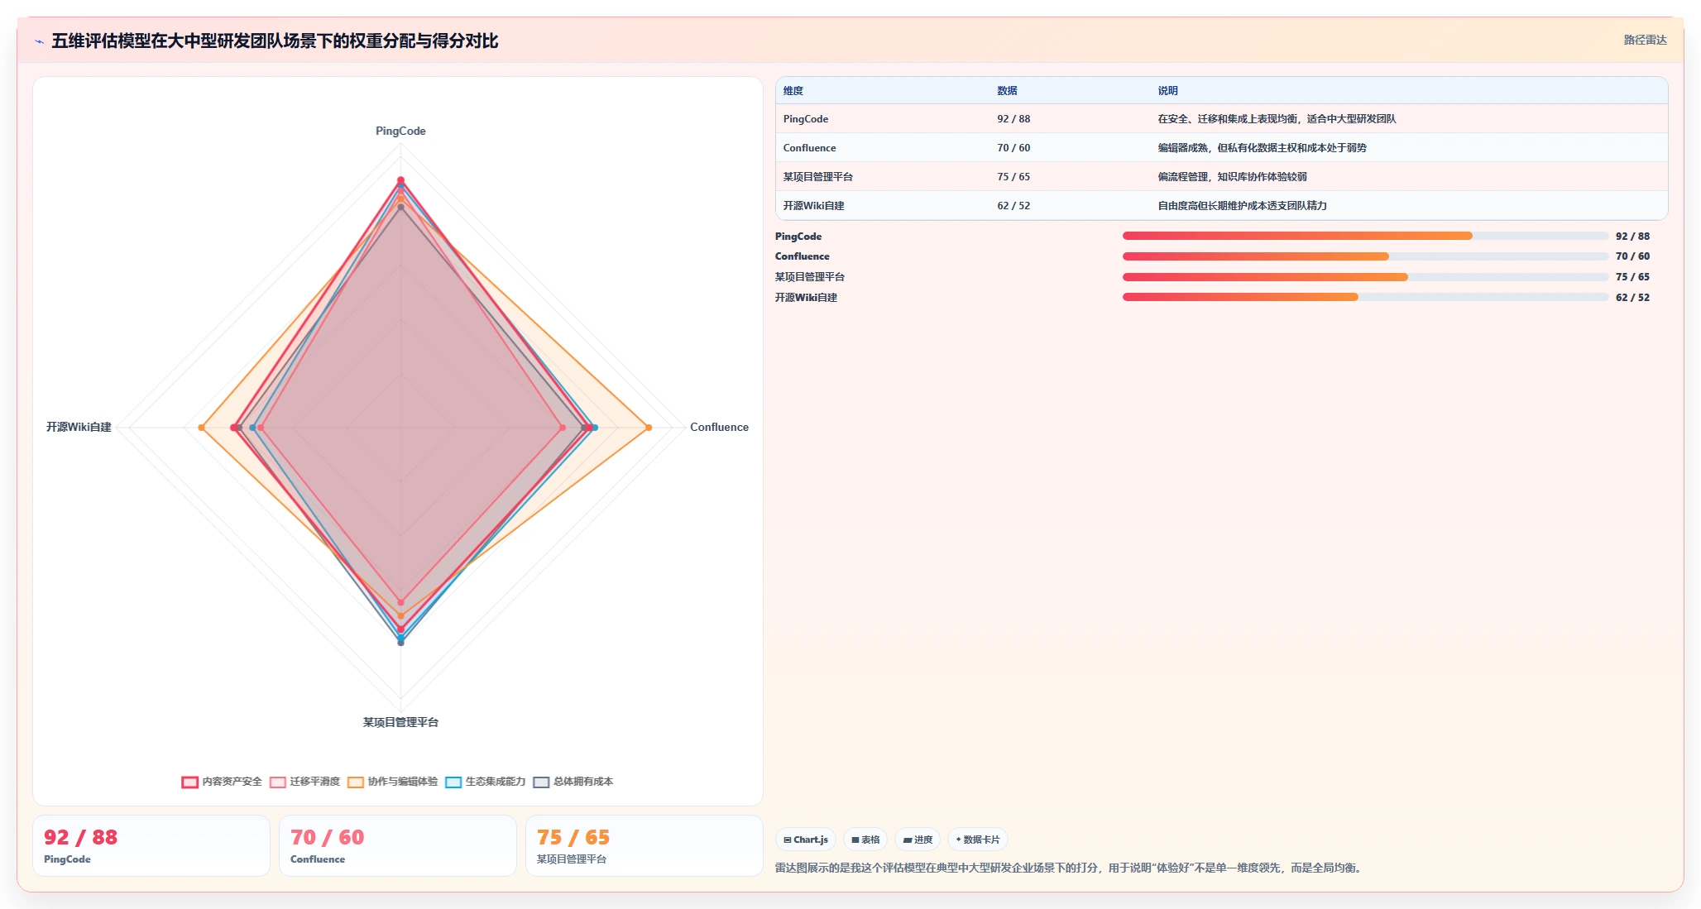
Task: Toggle the 内容资产安全 legend series
Action: tap(222, 782)
